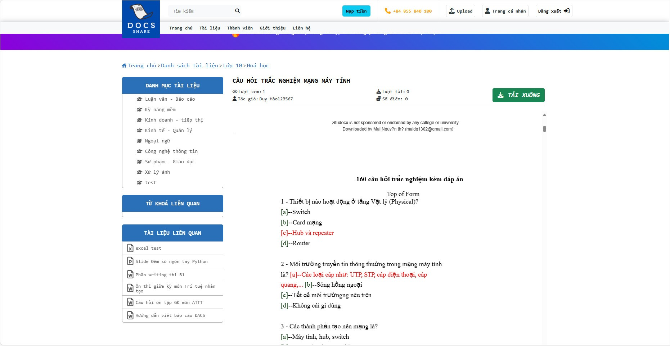Click graduation cap icon for Kinh tế - Quản lý
Image resolution: width=670 pixels, height=346 pixels.
click(139, 131)
